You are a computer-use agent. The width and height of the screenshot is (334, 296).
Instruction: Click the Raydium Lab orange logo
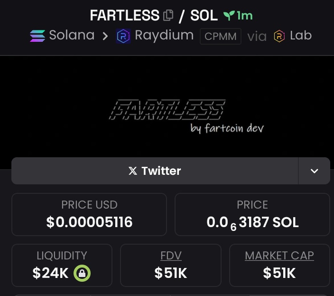click(279, 36)
